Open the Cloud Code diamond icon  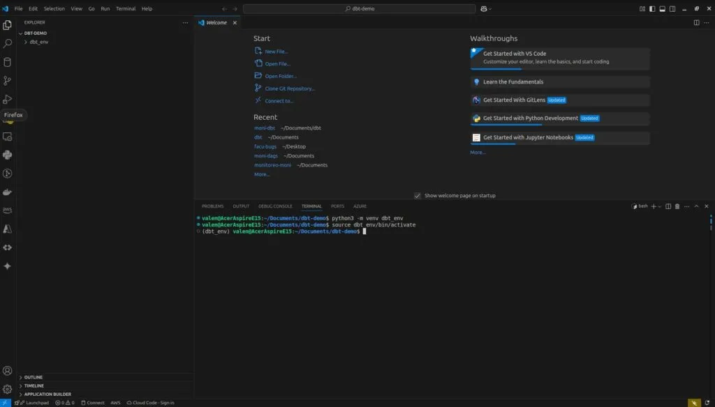(7, 247)
